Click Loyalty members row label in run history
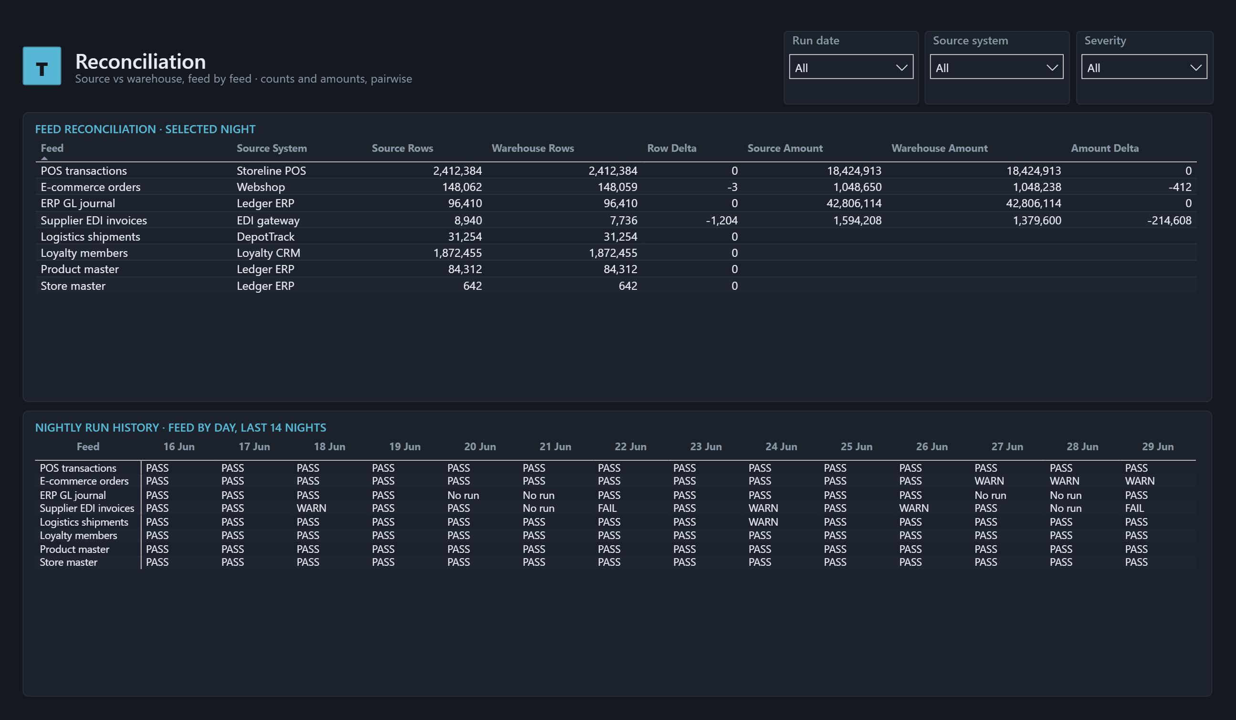This screenshot has width=1236, height=720. (78, 535)
